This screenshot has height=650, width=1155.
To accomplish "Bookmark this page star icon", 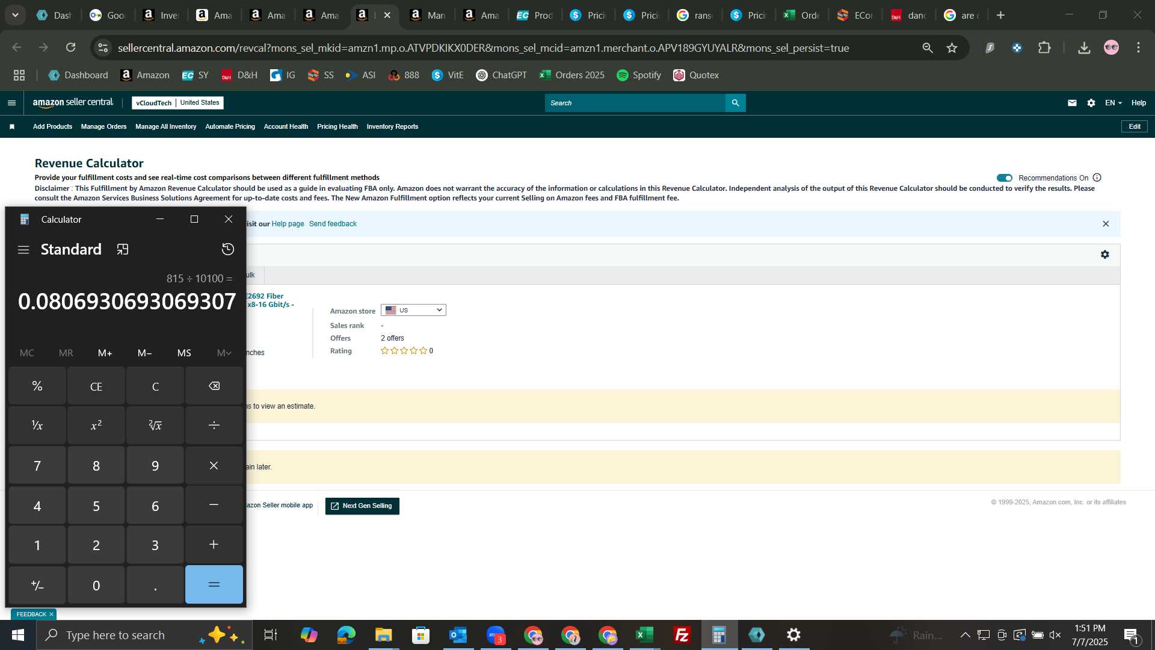I will (x=952, y=48).
